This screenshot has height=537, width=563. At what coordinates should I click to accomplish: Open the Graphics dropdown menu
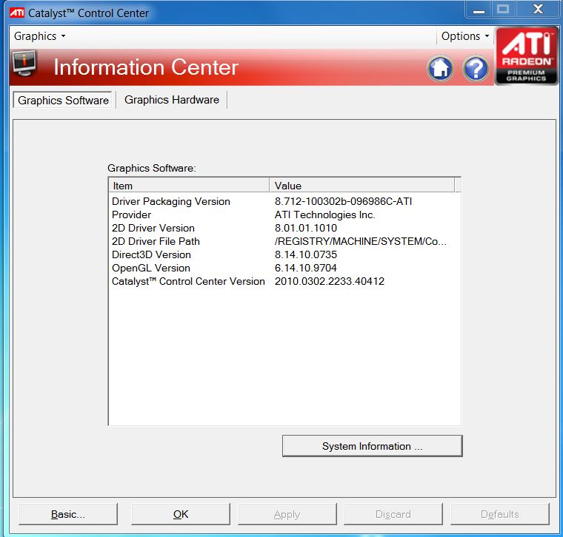point(39,36)
